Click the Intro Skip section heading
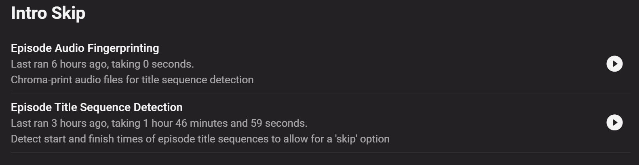Screen dimensions: 639x165 [x=48, y=13]
